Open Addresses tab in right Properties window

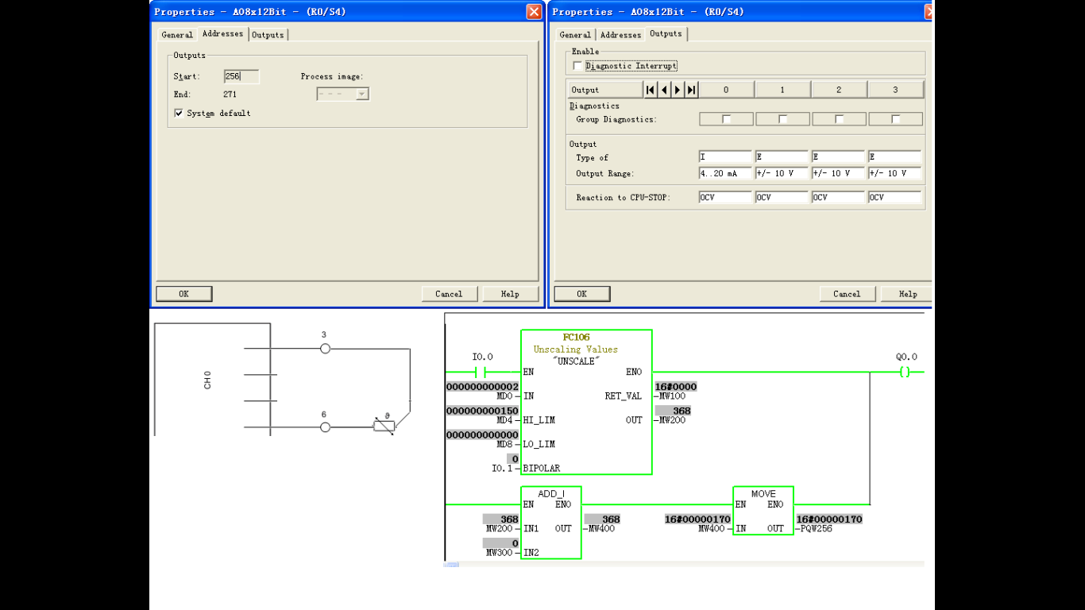620,35
